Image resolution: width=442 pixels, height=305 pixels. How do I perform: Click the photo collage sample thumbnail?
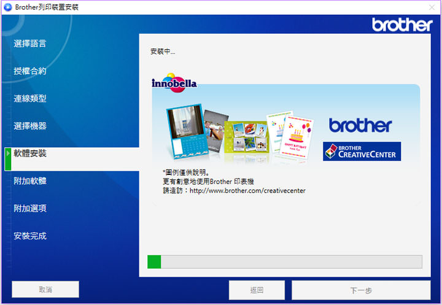coord(247,137)
